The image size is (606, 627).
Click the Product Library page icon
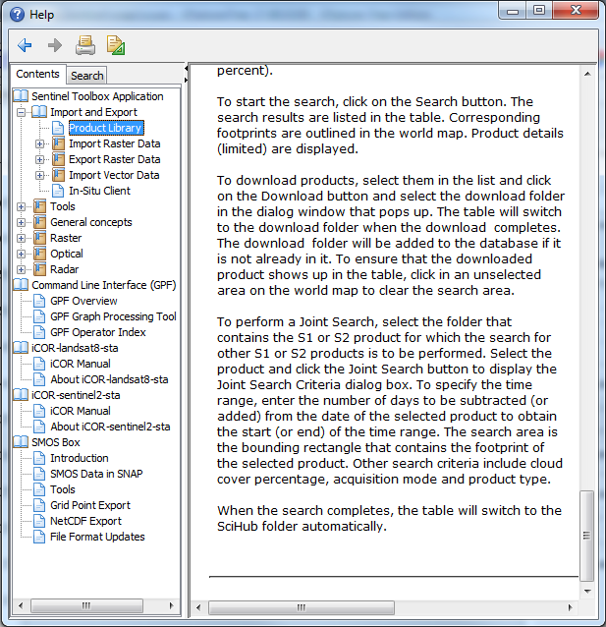pyautogui.click(x=58, y=128)
